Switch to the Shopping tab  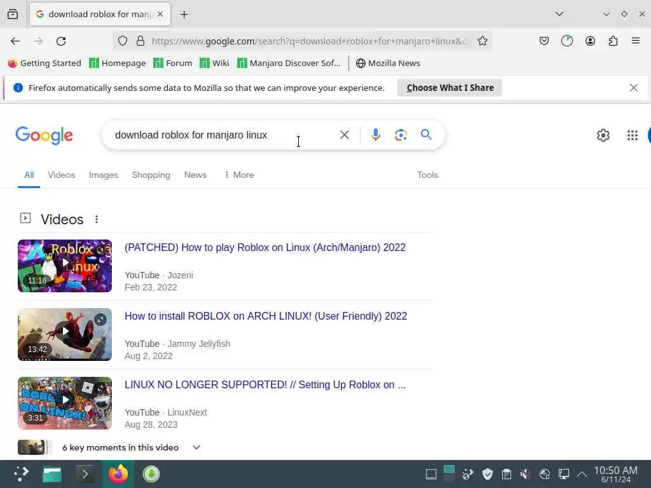click(151, 175)
